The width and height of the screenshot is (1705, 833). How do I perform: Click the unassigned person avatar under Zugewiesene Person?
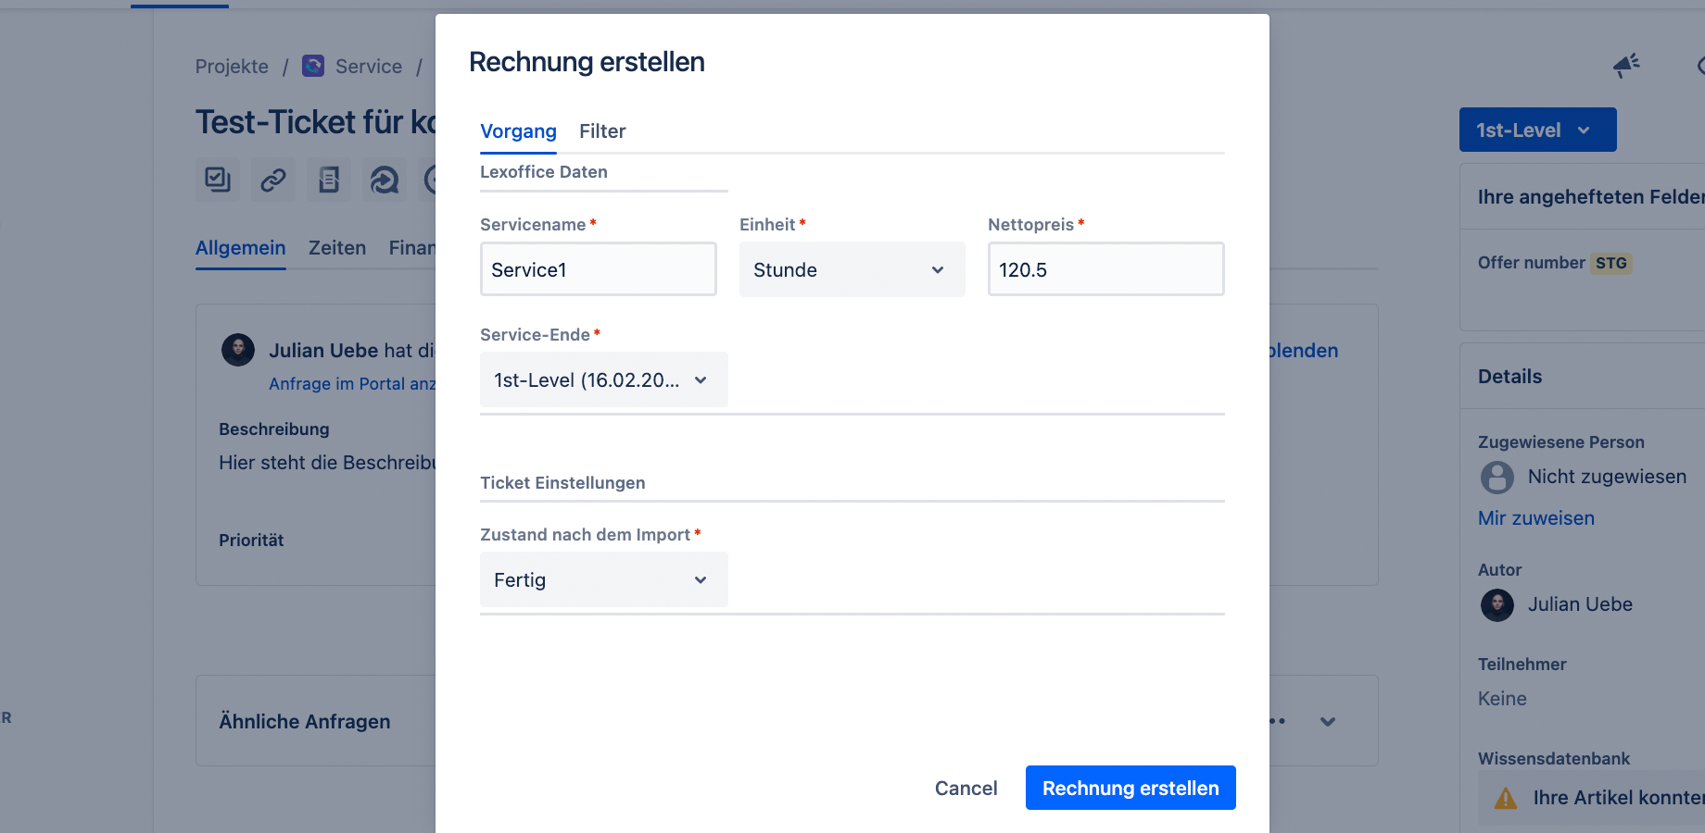point(1497,478)
